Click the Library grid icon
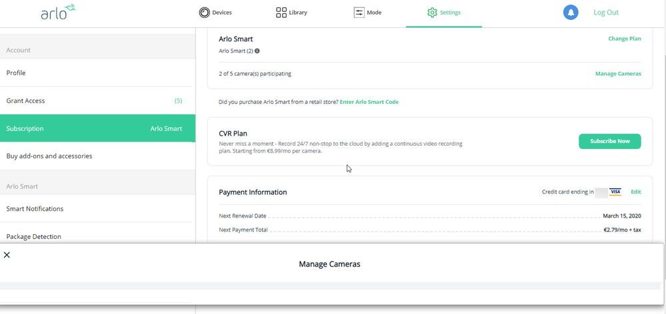The width and height of the screenshot is (666, 314). [x=281, y=12]
